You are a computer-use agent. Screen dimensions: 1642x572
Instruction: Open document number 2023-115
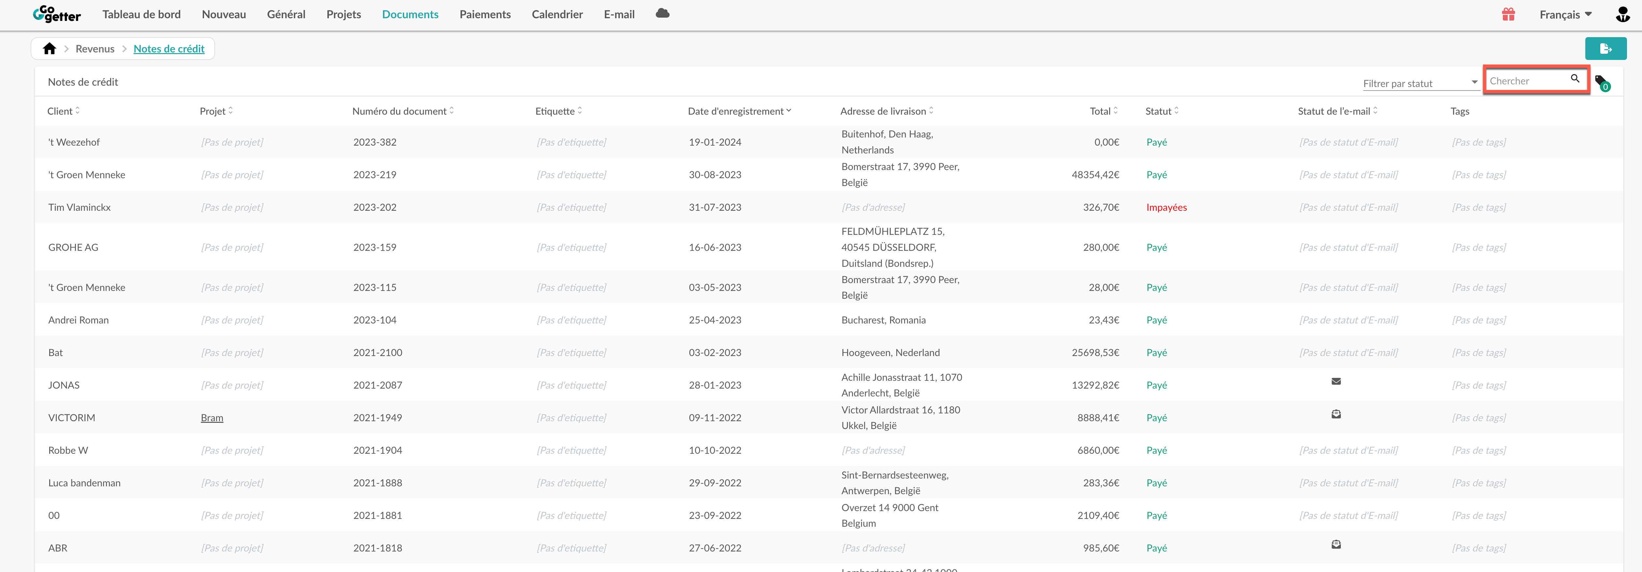point(375,287)
